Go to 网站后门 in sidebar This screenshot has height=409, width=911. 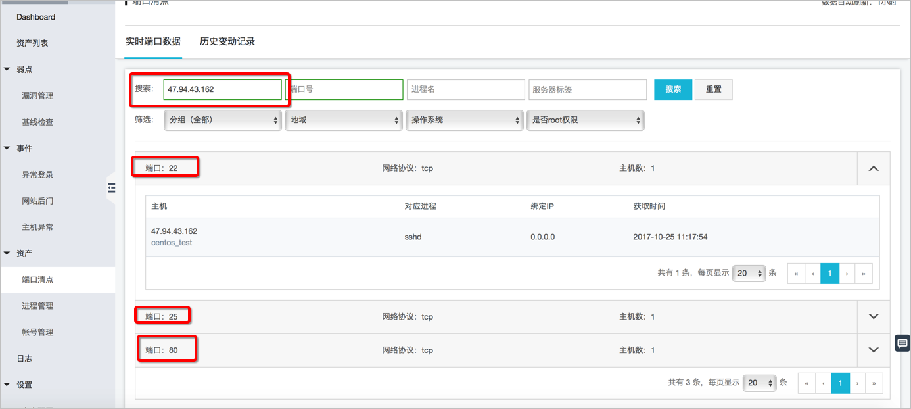pyautogui.click(x=37, y=201)
